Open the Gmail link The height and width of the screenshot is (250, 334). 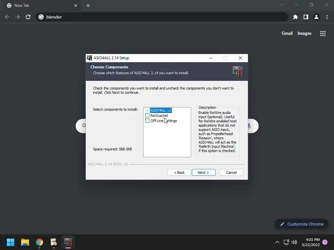[287, 34]
